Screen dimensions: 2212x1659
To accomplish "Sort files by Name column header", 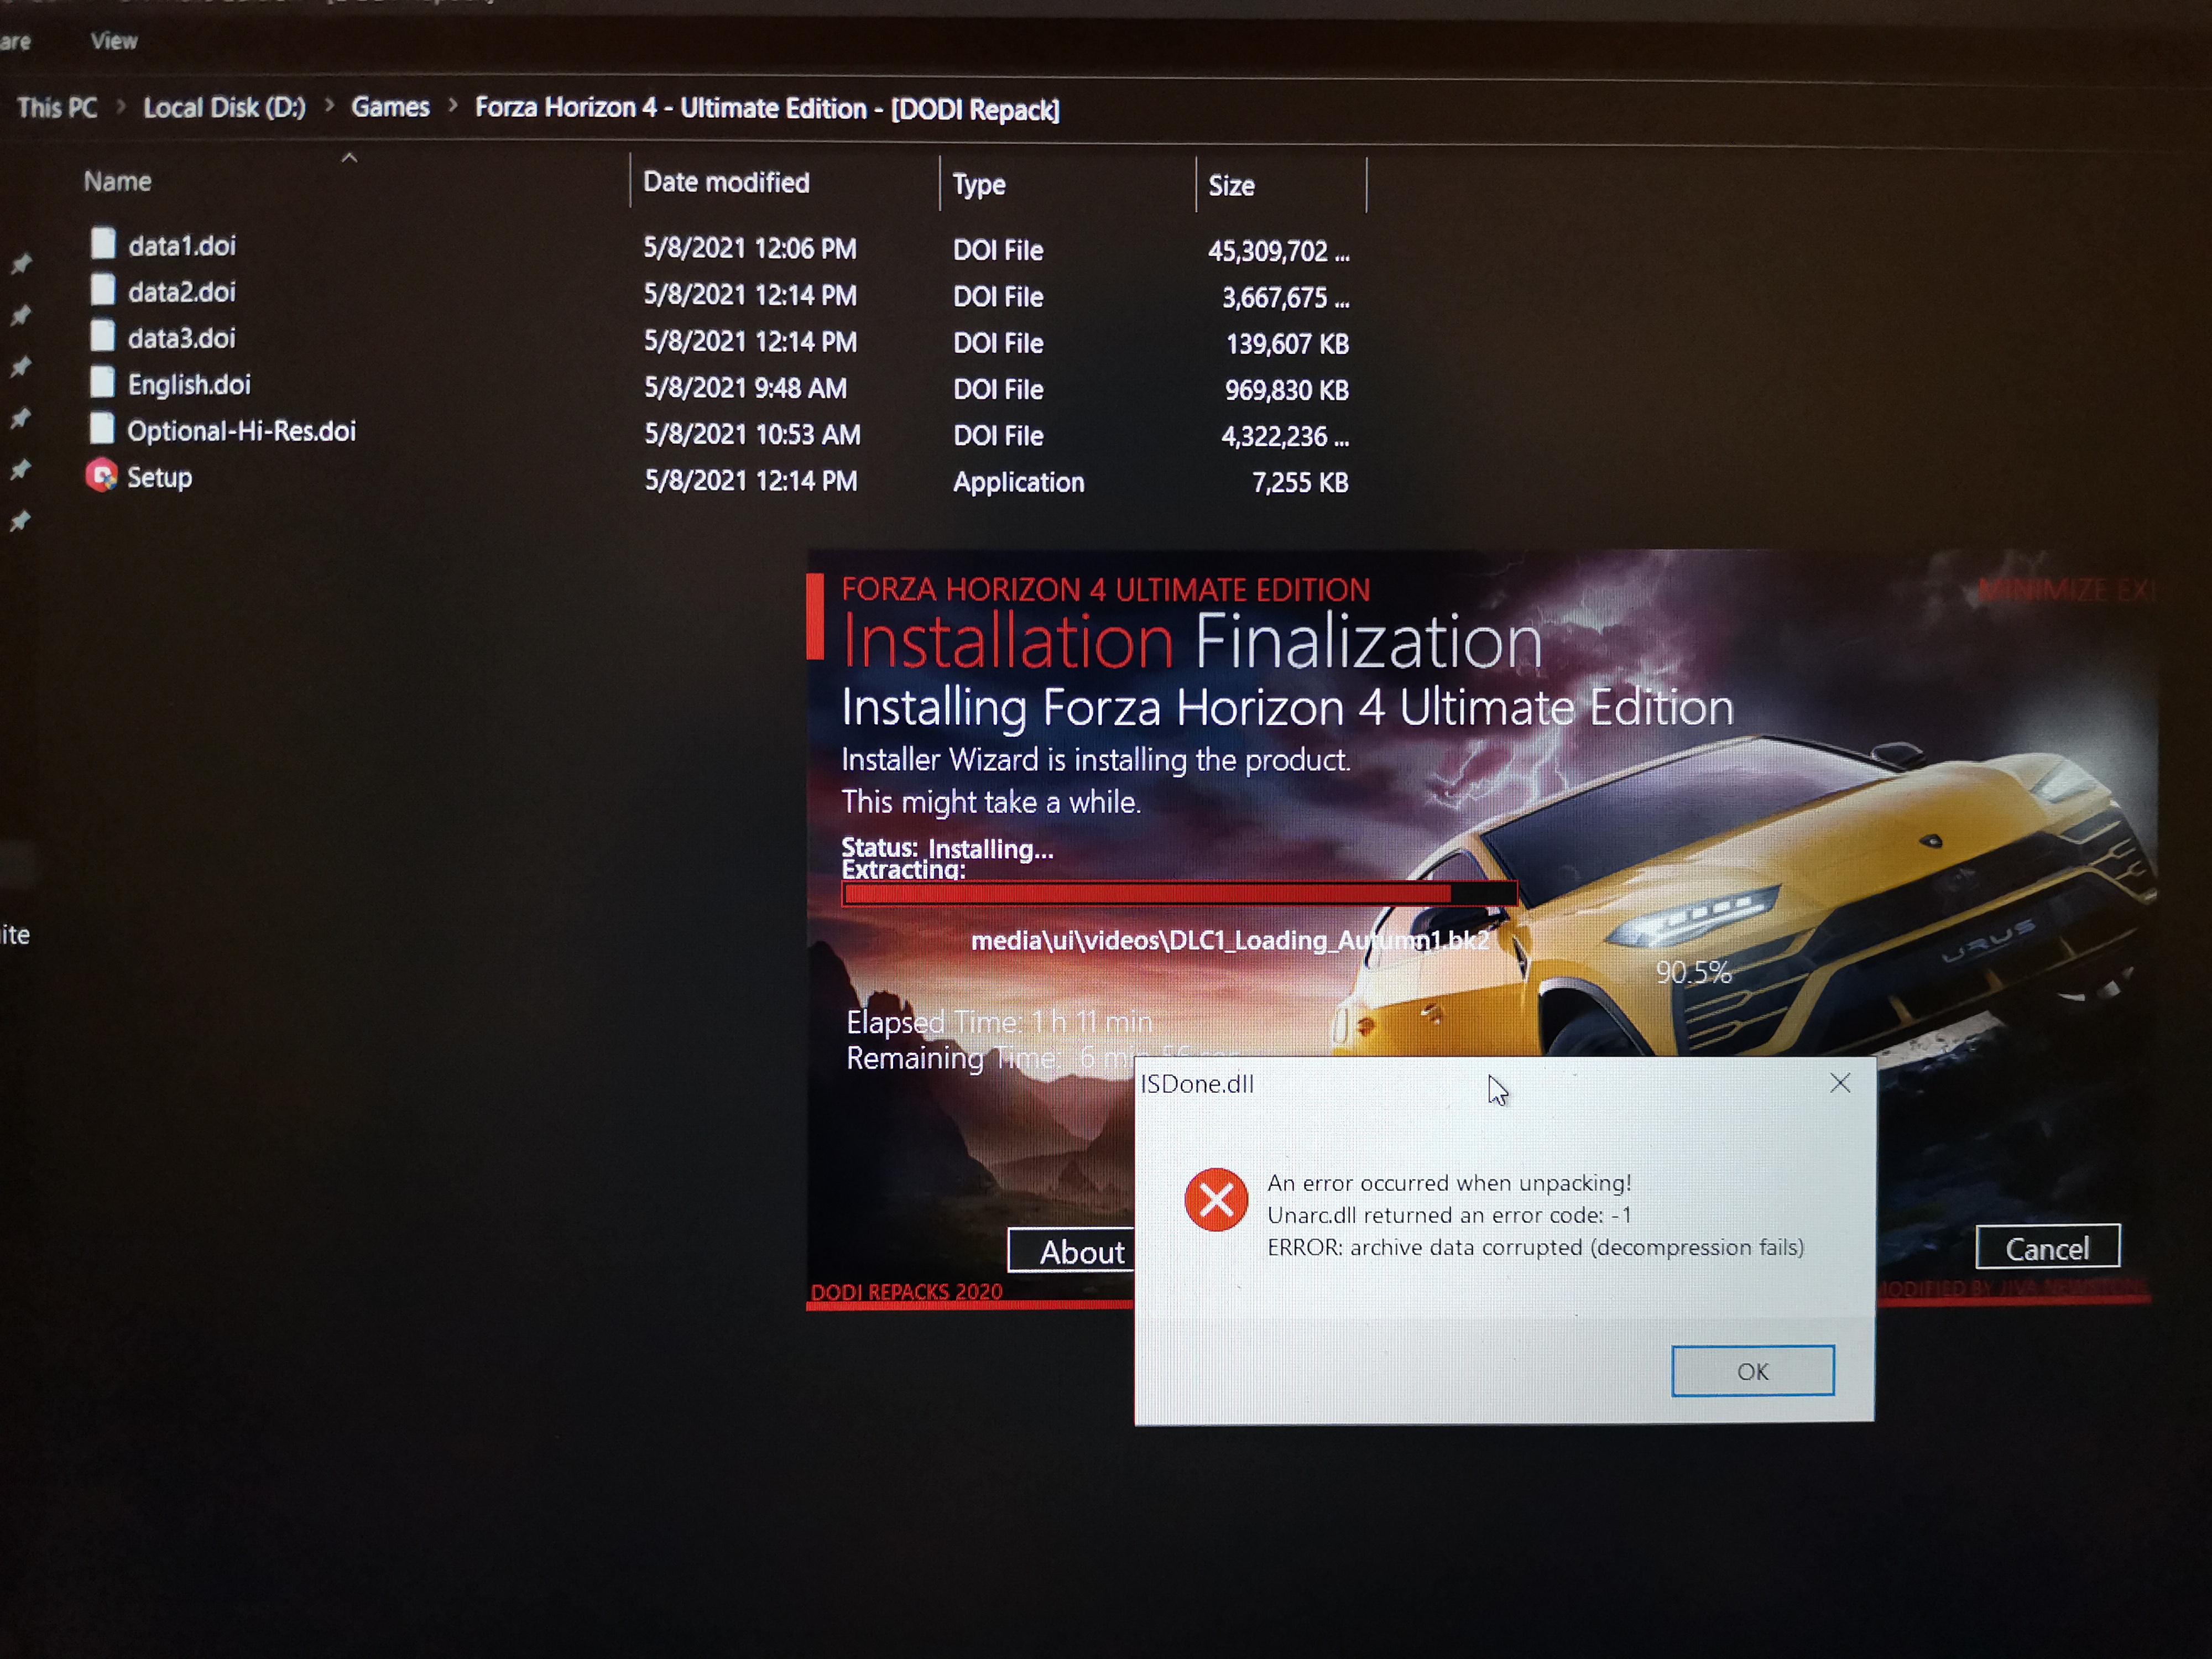I will coord(118,181).
